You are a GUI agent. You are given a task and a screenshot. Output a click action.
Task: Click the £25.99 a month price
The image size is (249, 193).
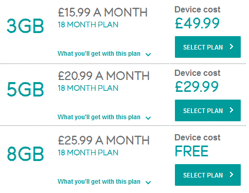pyautogui.click(x=104, y=140)
